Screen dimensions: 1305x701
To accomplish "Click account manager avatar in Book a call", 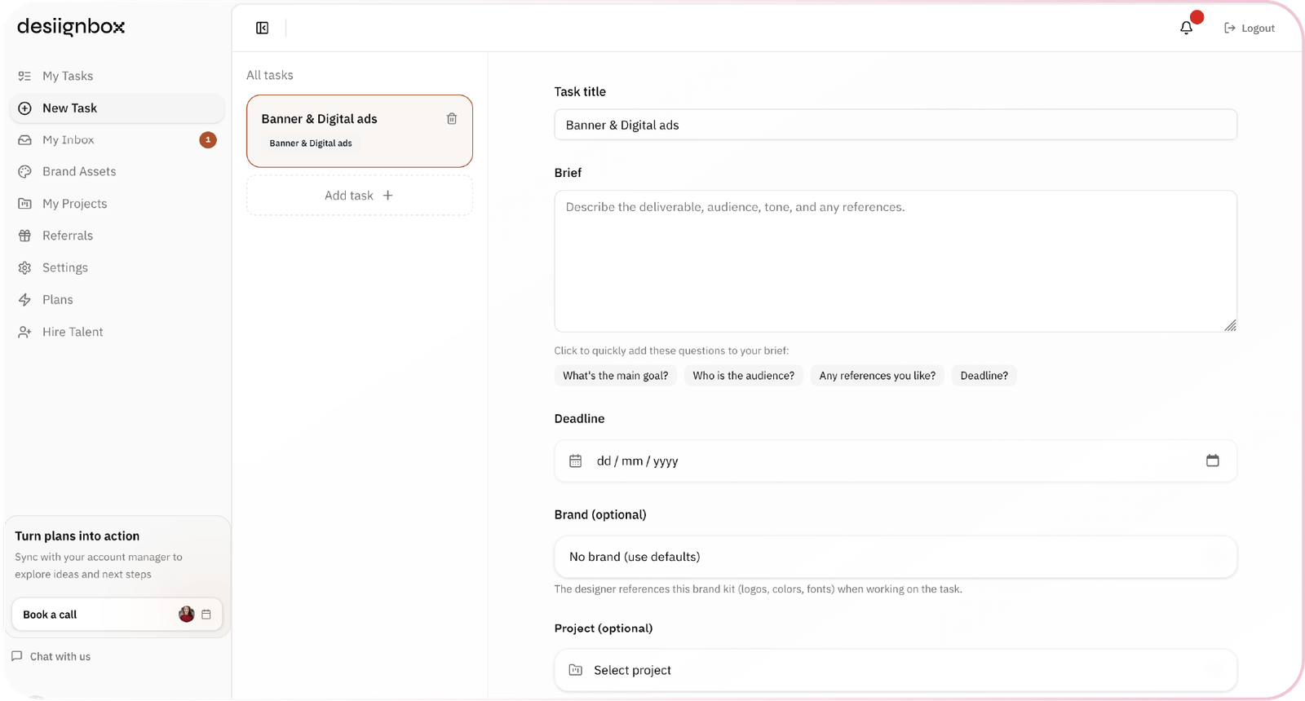I will click(x=187, y=615).
